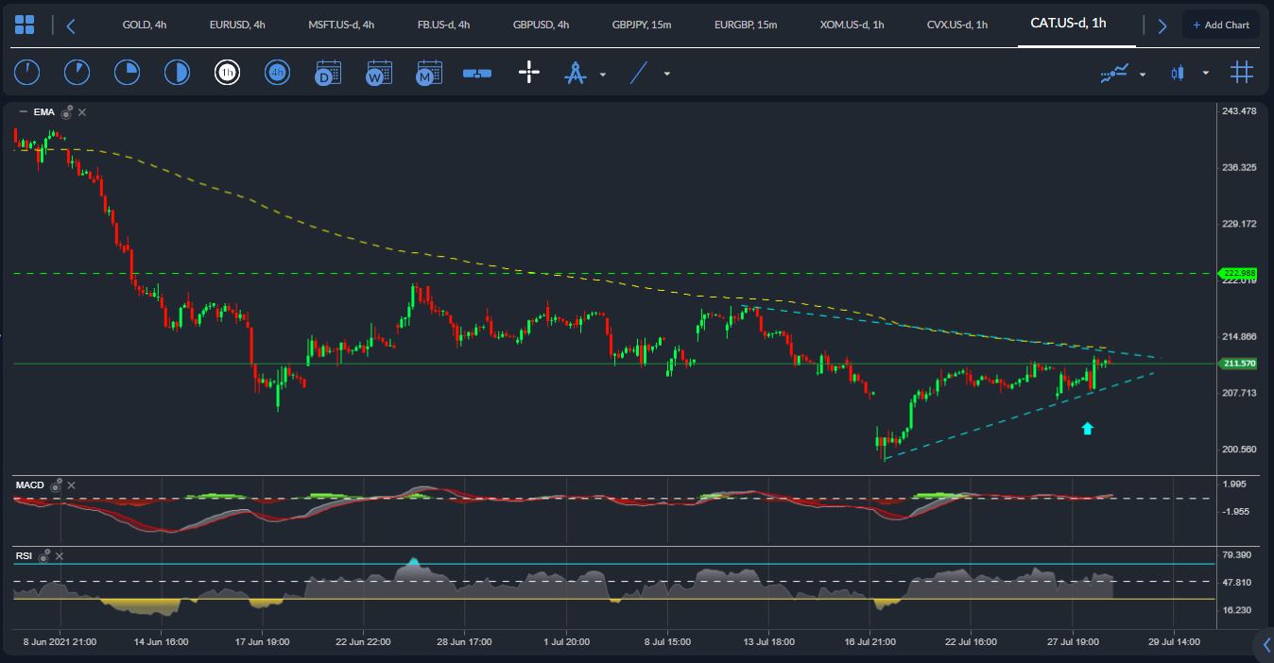Screen dimensions: 1274x663
Task: Expand the line drawing tool dropdown
Action: click(667, 74)
